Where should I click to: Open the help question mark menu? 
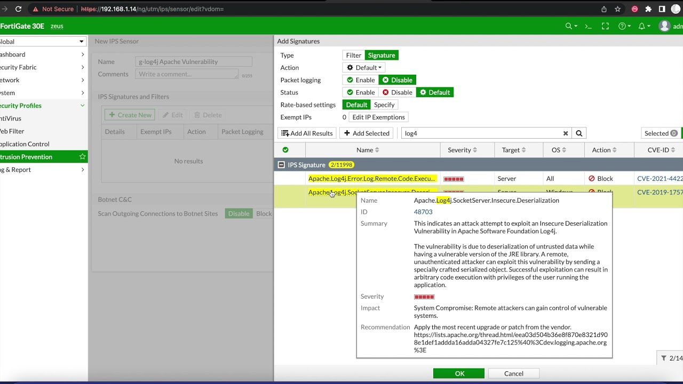pyautogui.click(x=624, y=26)
